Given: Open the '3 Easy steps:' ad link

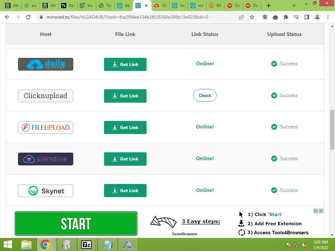Looking at the screenshot, I should tap(201, 221).
